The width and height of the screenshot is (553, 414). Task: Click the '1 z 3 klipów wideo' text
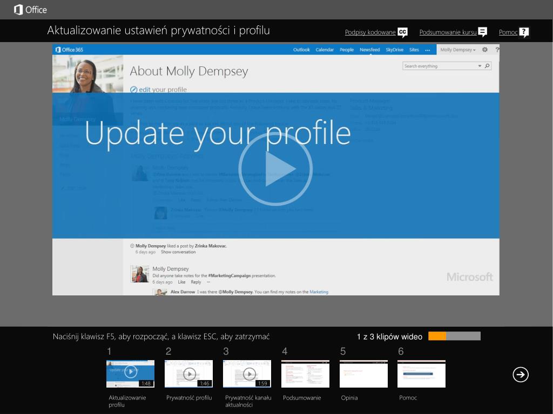390,337
